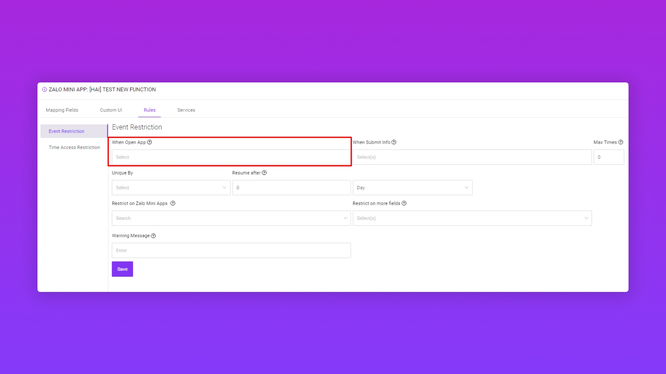Open the Custom UI tab
Viewport: 666px width, 374px height.
(111, 110)
